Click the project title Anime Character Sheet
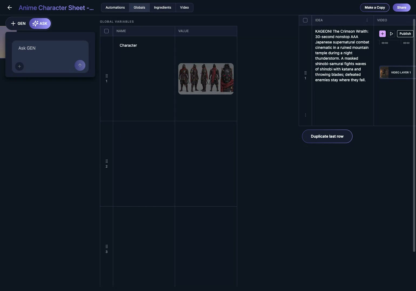This screenshot has height=291, width=416. pos(56,8)
